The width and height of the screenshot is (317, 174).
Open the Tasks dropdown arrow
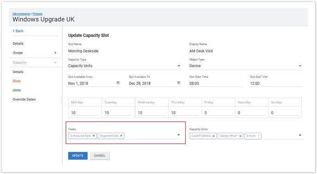(178, 135)
